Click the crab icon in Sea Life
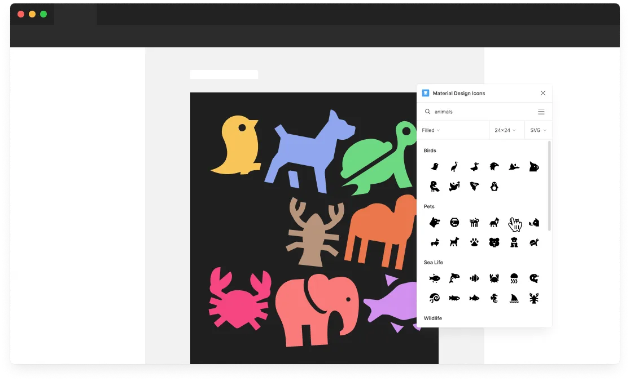The height and width of the screenshot is (381, 630). tap(494, 278)
